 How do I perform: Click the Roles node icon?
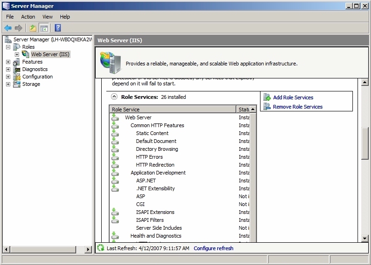coord(17,47)
